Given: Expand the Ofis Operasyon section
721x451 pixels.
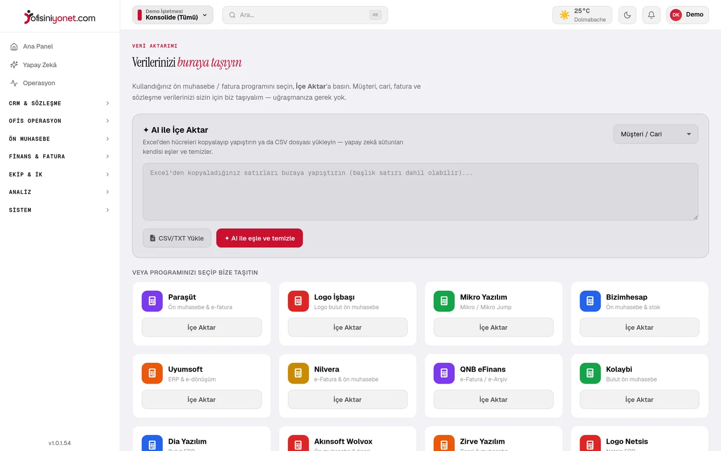Looking at the screenshot, I should [60, 121].
